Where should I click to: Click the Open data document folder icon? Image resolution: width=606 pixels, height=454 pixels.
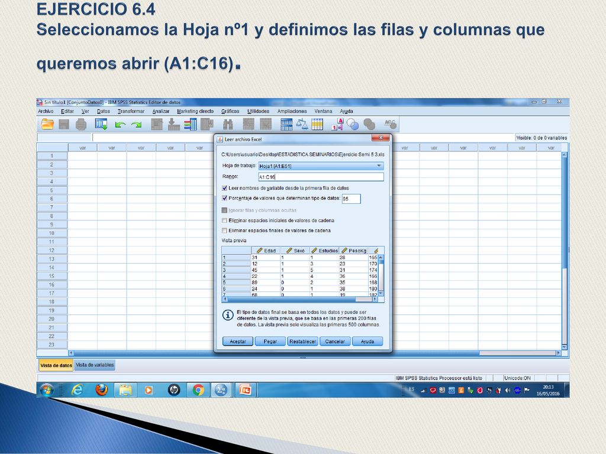point(47,124)
